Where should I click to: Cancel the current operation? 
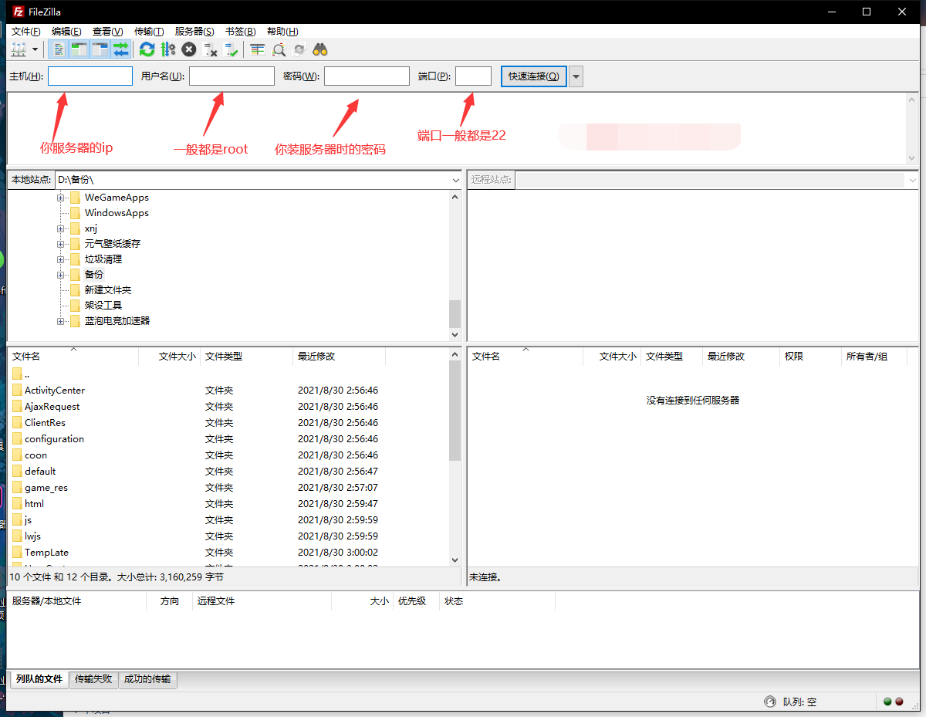coord(188,49)
